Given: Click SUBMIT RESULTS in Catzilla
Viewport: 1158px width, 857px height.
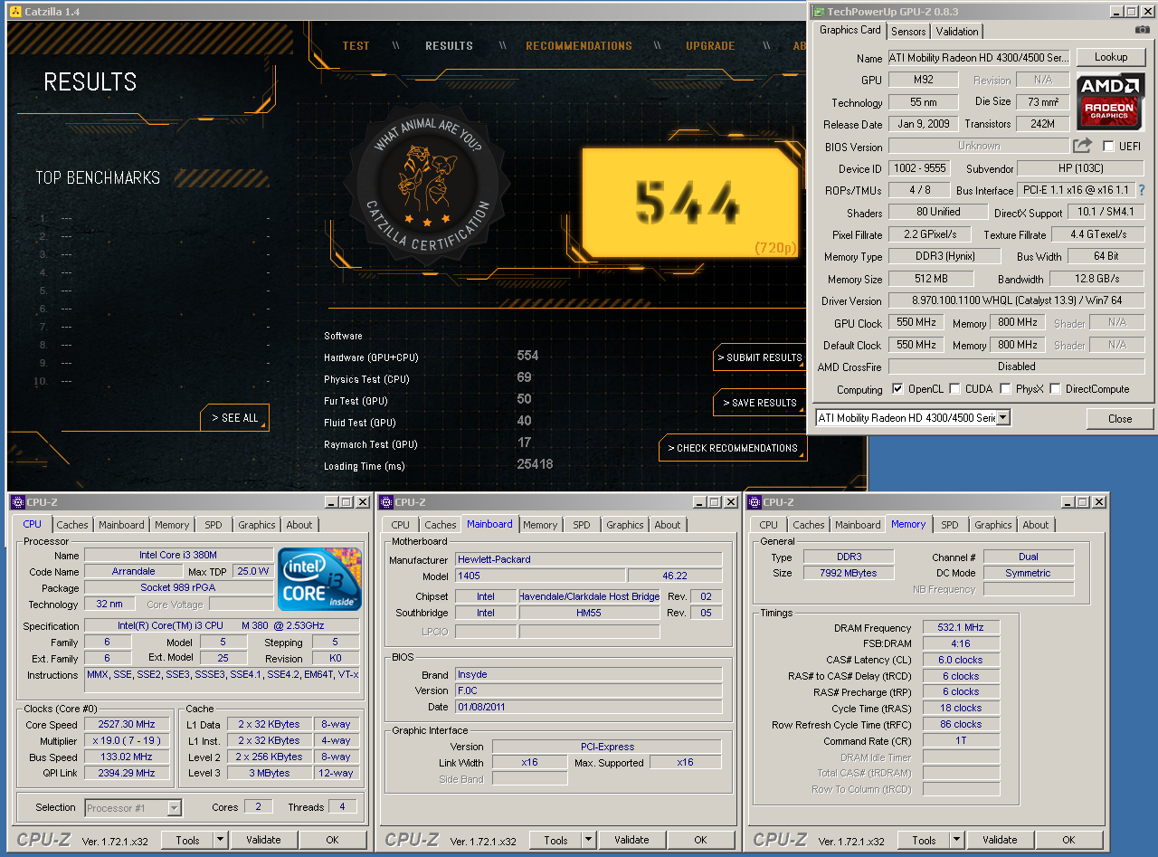Looking at the screenshot, I should 760,357.
